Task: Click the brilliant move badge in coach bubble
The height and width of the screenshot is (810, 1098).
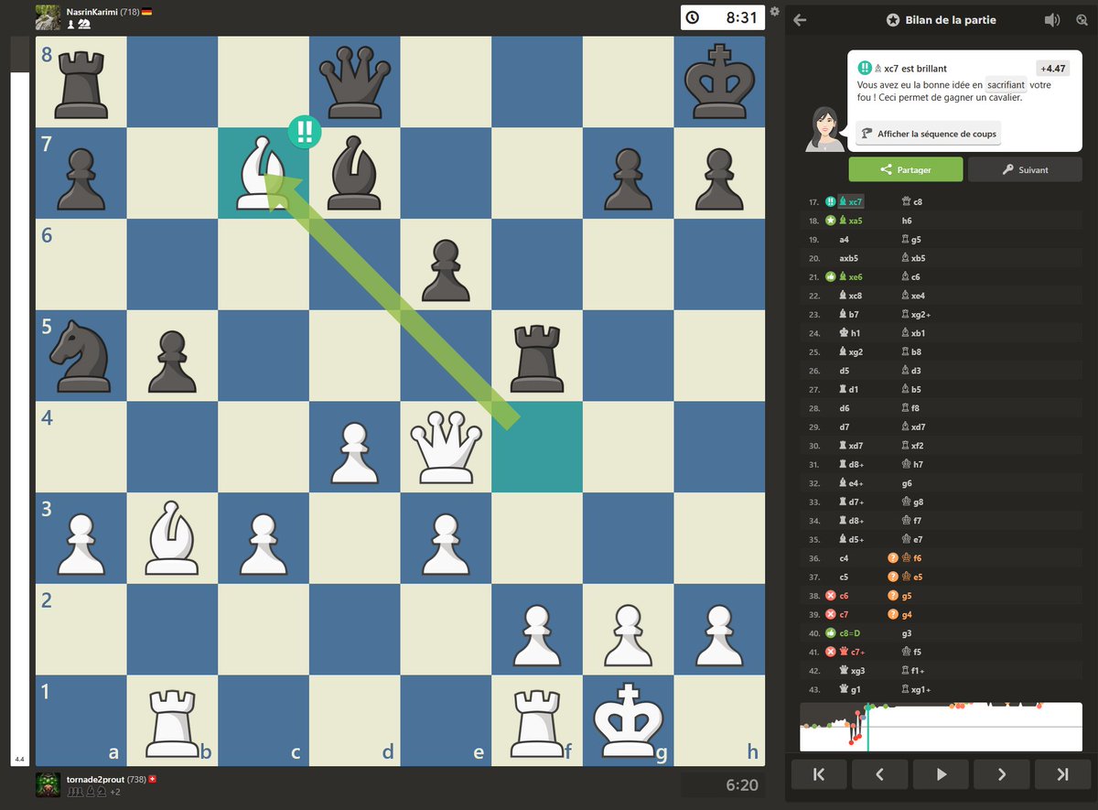Action: [x=864, y=68]
